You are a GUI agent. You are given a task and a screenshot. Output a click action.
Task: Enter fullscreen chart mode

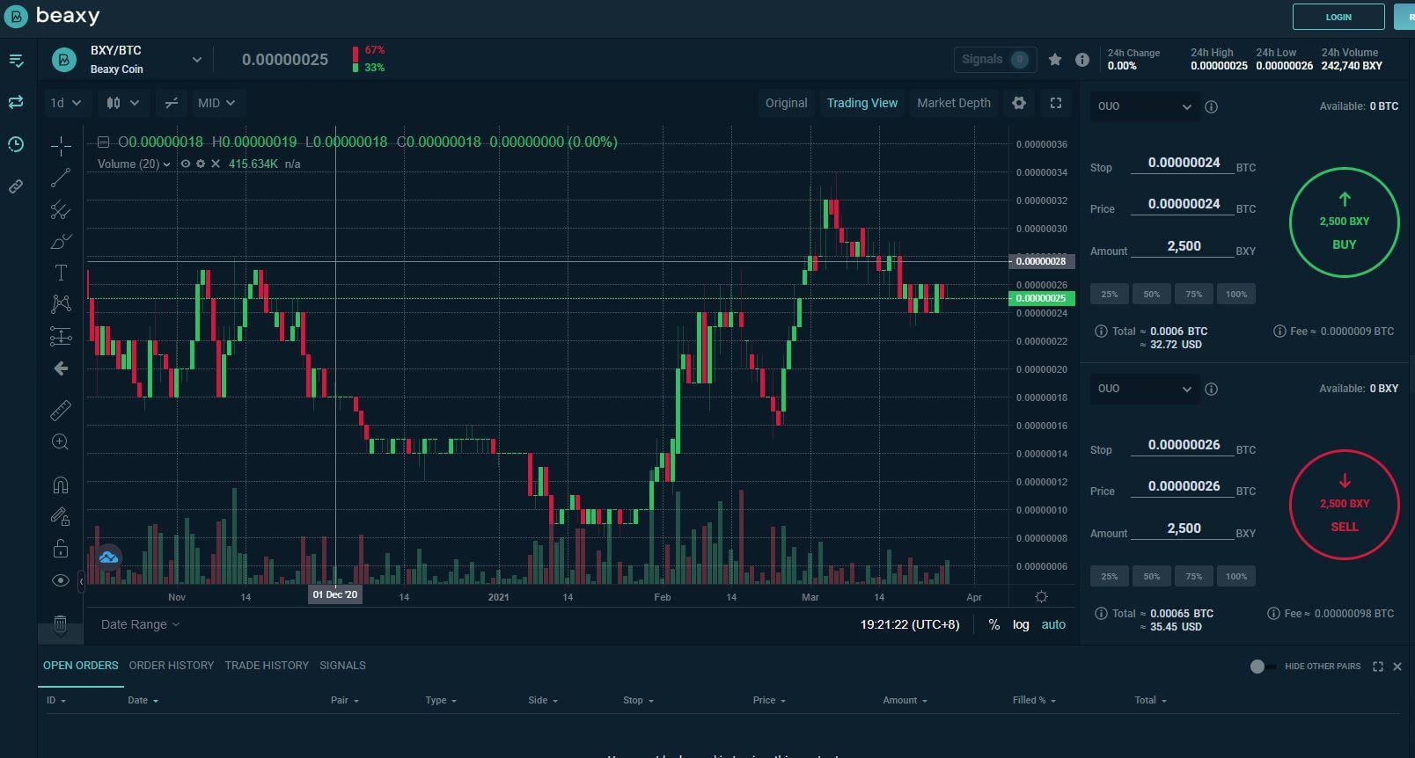point(1056,103)
